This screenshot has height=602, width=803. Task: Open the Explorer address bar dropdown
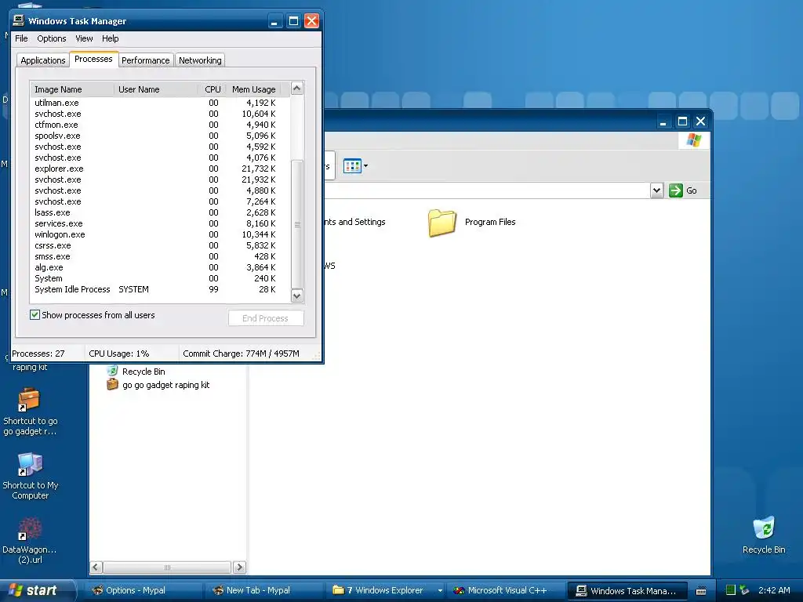pyautogui.click(x=656, y=190)
